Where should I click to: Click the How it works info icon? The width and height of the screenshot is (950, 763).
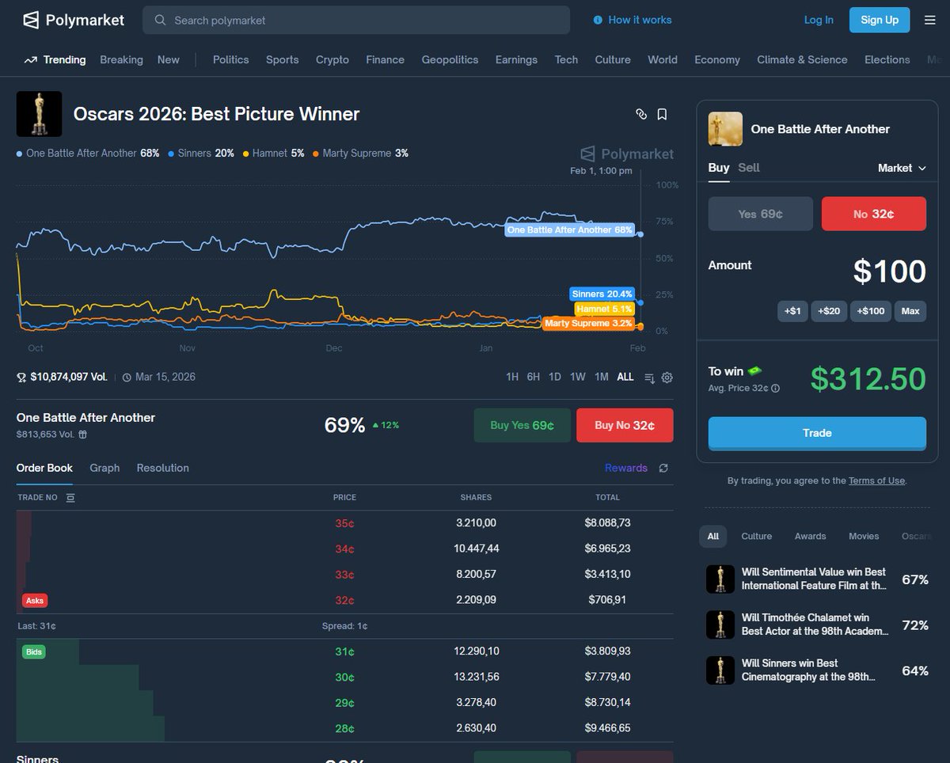pos(598,20)
